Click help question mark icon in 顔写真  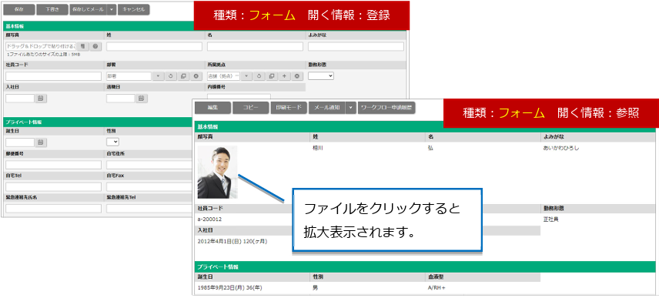pos(95,46)
